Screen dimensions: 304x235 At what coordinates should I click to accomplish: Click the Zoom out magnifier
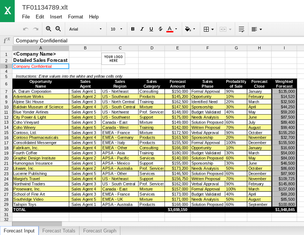click(58, 29)
